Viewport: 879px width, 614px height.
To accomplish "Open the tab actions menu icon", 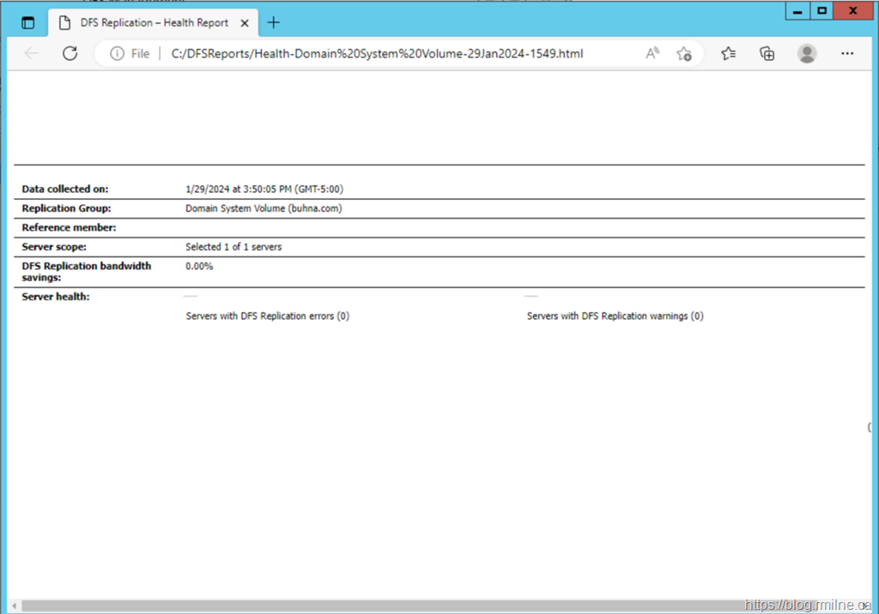I will [28, 23].
